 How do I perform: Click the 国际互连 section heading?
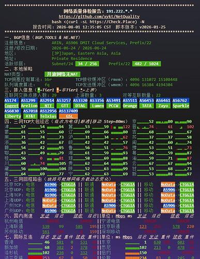(19, 237)
